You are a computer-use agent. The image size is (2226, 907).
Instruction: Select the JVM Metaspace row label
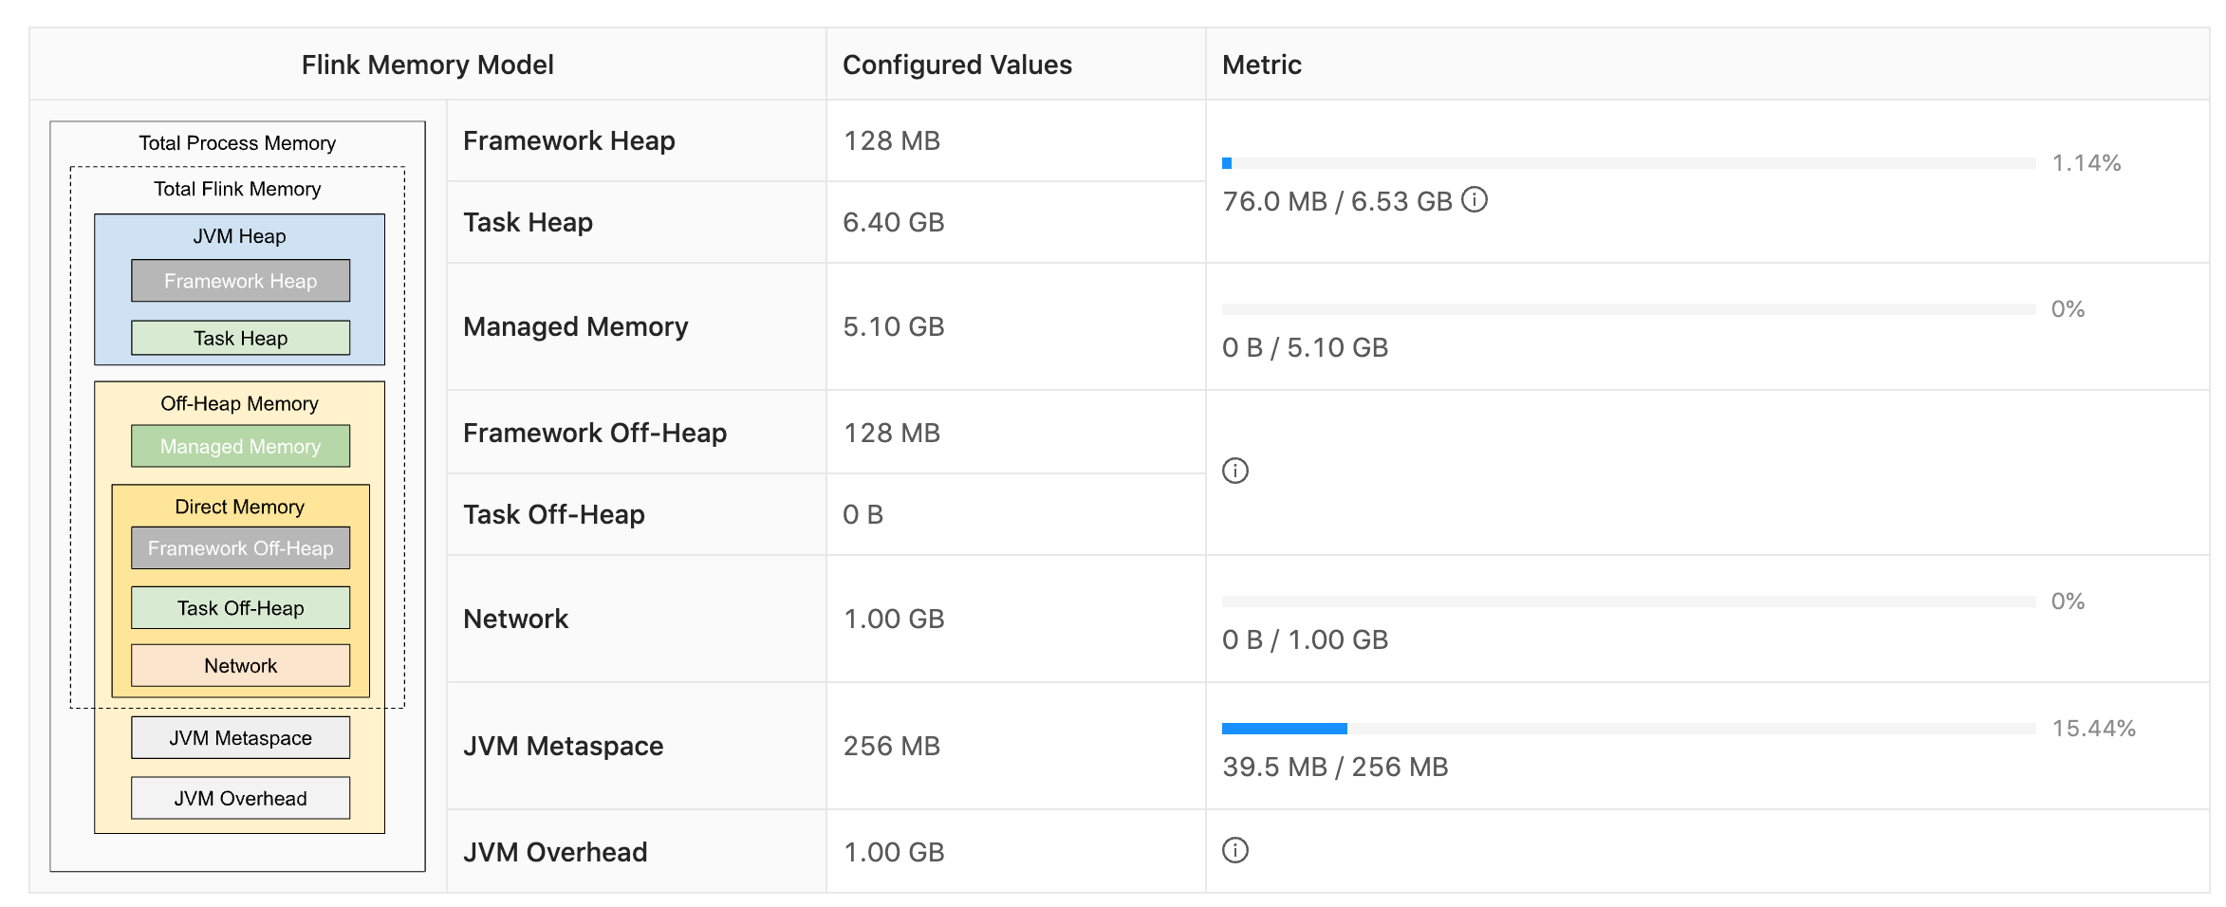pos(563,746)
